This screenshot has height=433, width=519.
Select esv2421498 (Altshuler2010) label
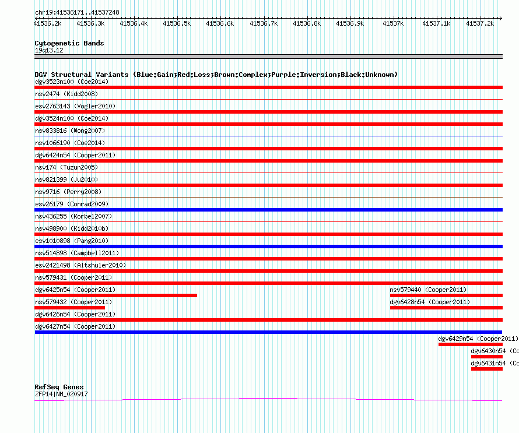coord(80,265)
